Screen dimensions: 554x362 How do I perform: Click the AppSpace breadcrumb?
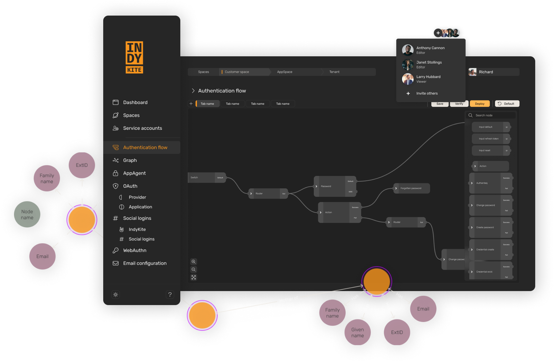pyautogui.click(x=284, y=72)
